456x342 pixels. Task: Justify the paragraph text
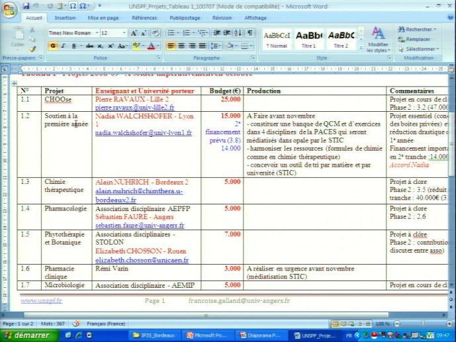click(x=202, y=46)
